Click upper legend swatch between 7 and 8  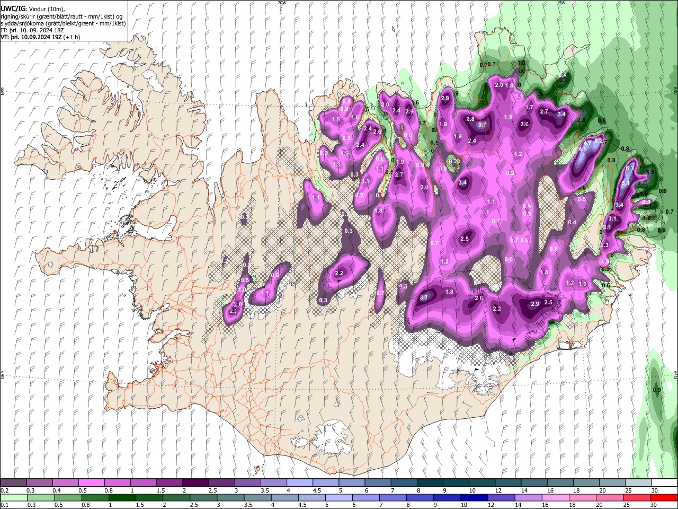pos(403,483)
